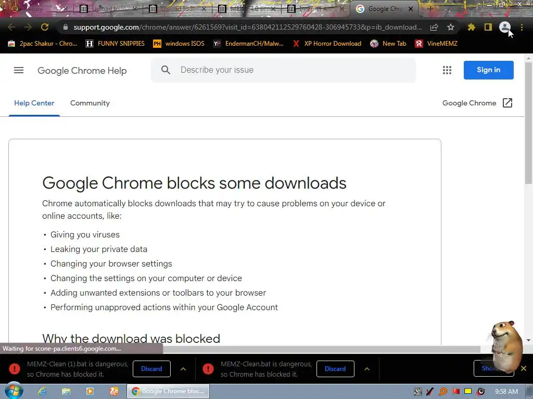Switch to the Internet Archive browser tab
The image size is (533, 399).
315,9
